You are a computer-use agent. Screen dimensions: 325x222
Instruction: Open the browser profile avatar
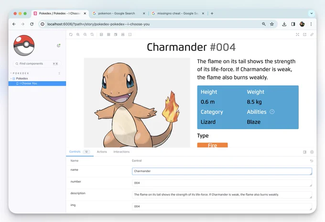tap(302, 24)
